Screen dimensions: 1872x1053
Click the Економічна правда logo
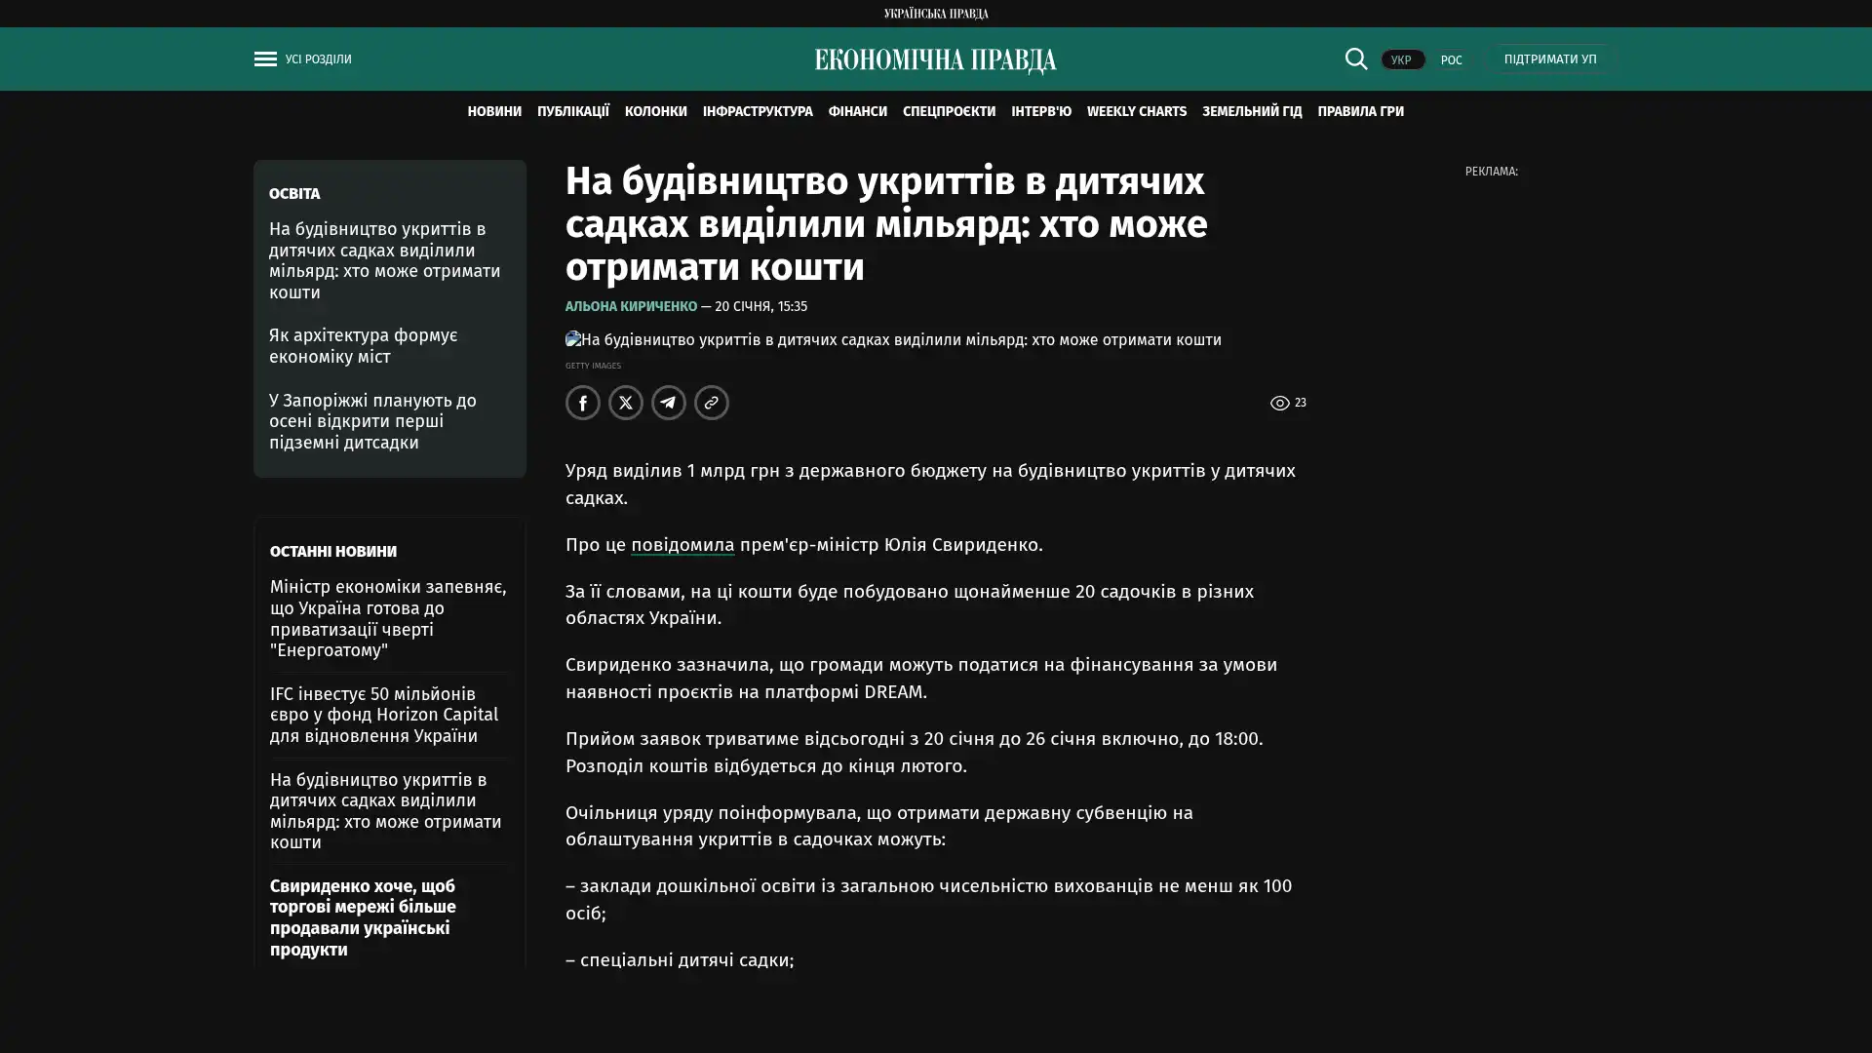pos(935,60)
